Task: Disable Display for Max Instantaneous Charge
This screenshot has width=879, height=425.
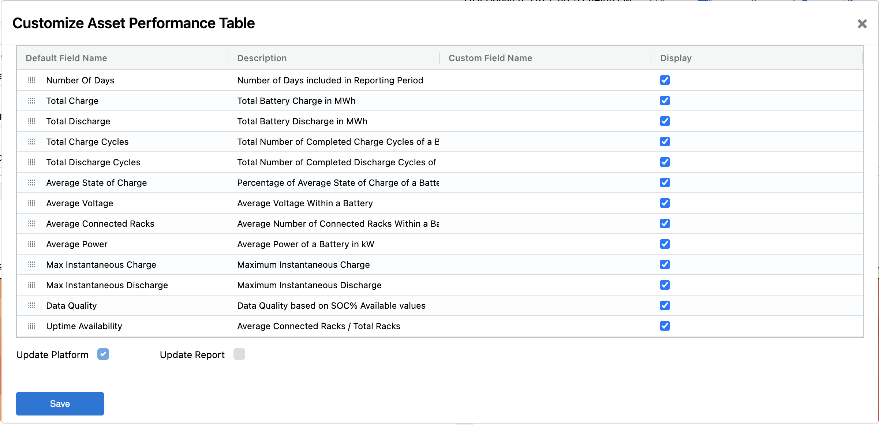Action: (665, 264)
